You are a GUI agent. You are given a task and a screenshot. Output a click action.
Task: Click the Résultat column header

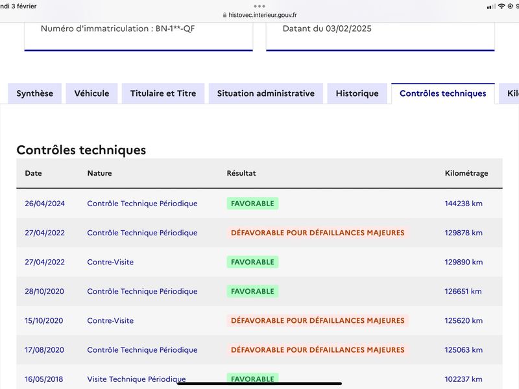tap(241, 173)
